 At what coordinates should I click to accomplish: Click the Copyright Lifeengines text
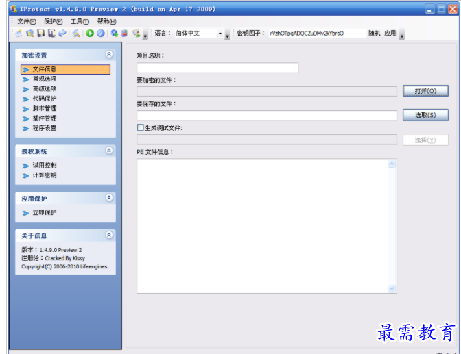[65, 266]
